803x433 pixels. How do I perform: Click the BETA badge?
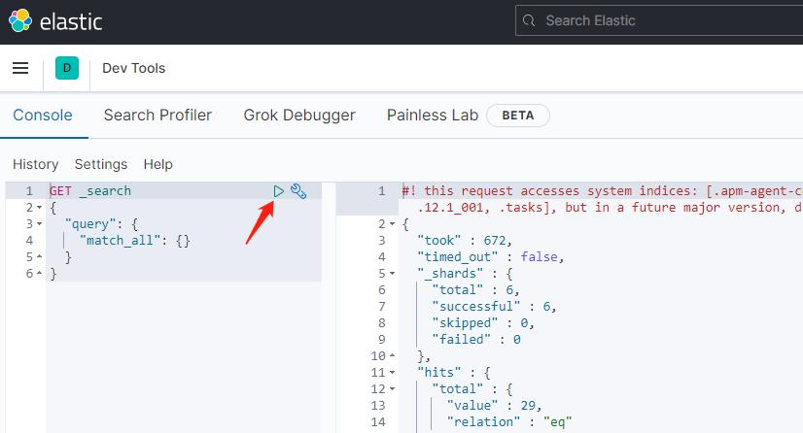click(x=518, y=116)
